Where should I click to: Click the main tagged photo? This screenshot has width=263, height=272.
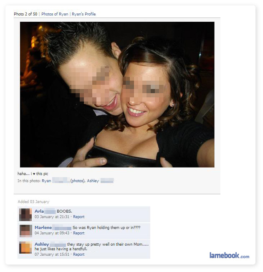pos(117,94)
